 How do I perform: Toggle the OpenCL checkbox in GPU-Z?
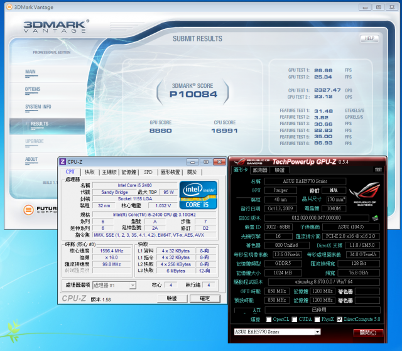coord(269,320)
